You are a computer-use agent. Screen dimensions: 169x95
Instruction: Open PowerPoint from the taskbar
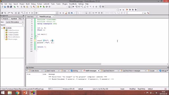point(25,93)
